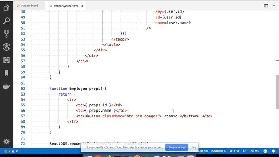Change the UTF-8 file encoding

[235, 151]
